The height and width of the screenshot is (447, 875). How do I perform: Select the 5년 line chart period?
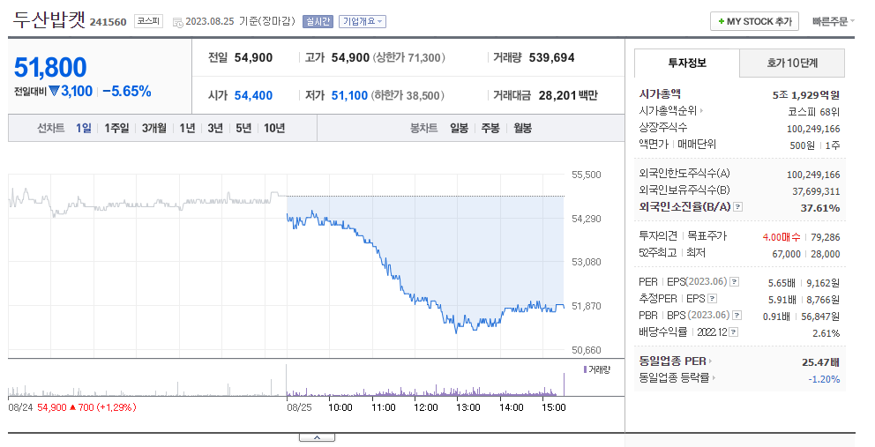click(x=243, y=129)
